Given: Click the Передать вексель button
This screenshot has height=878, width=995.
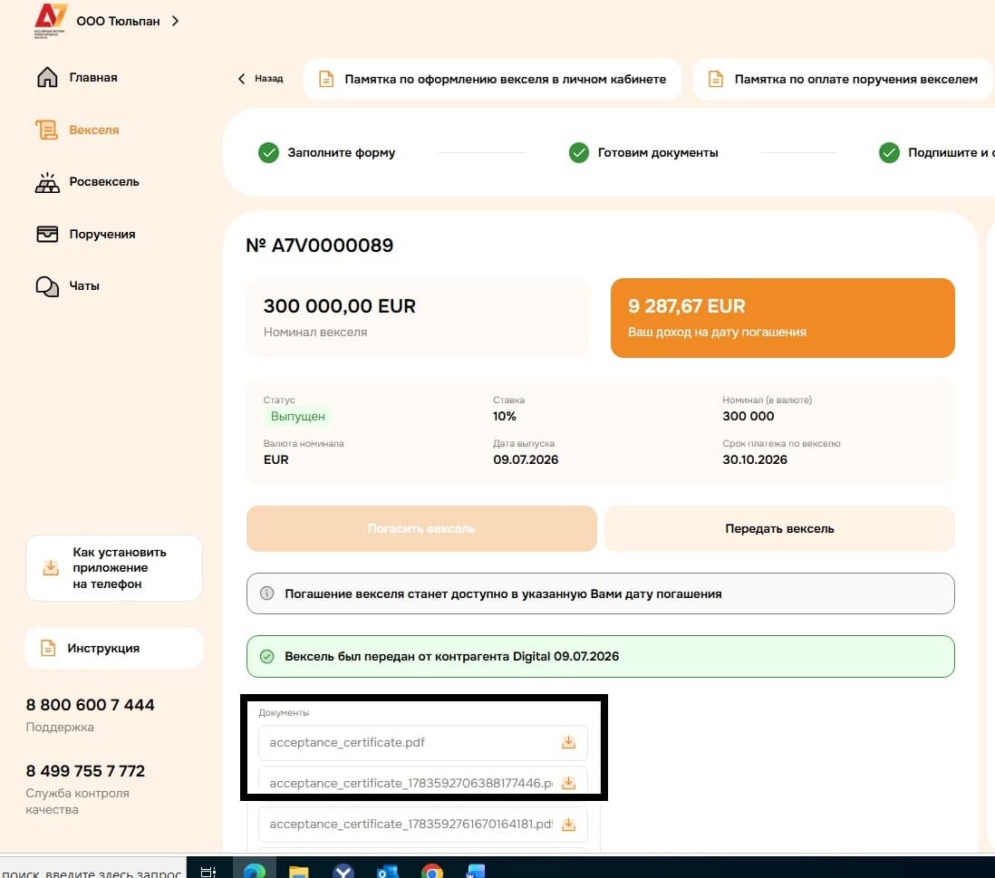Looking at the screenshot, I should coord(779,528).
